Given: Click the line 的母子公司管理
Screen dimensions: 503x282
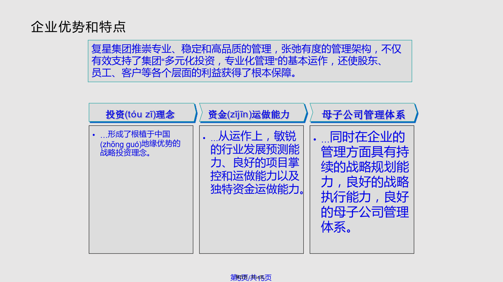Looking at the screenshot, I should [365, 212].
